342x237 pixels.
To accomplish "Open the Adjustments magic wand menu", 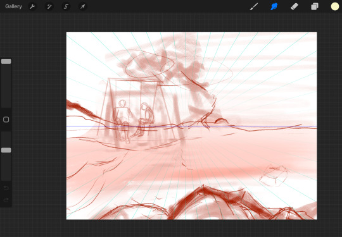I will [49, 6].
